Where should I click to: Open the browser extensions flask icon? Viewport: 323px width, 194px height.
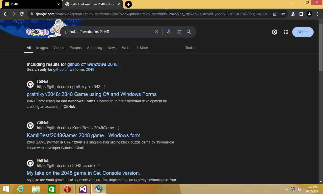(293, 14)
